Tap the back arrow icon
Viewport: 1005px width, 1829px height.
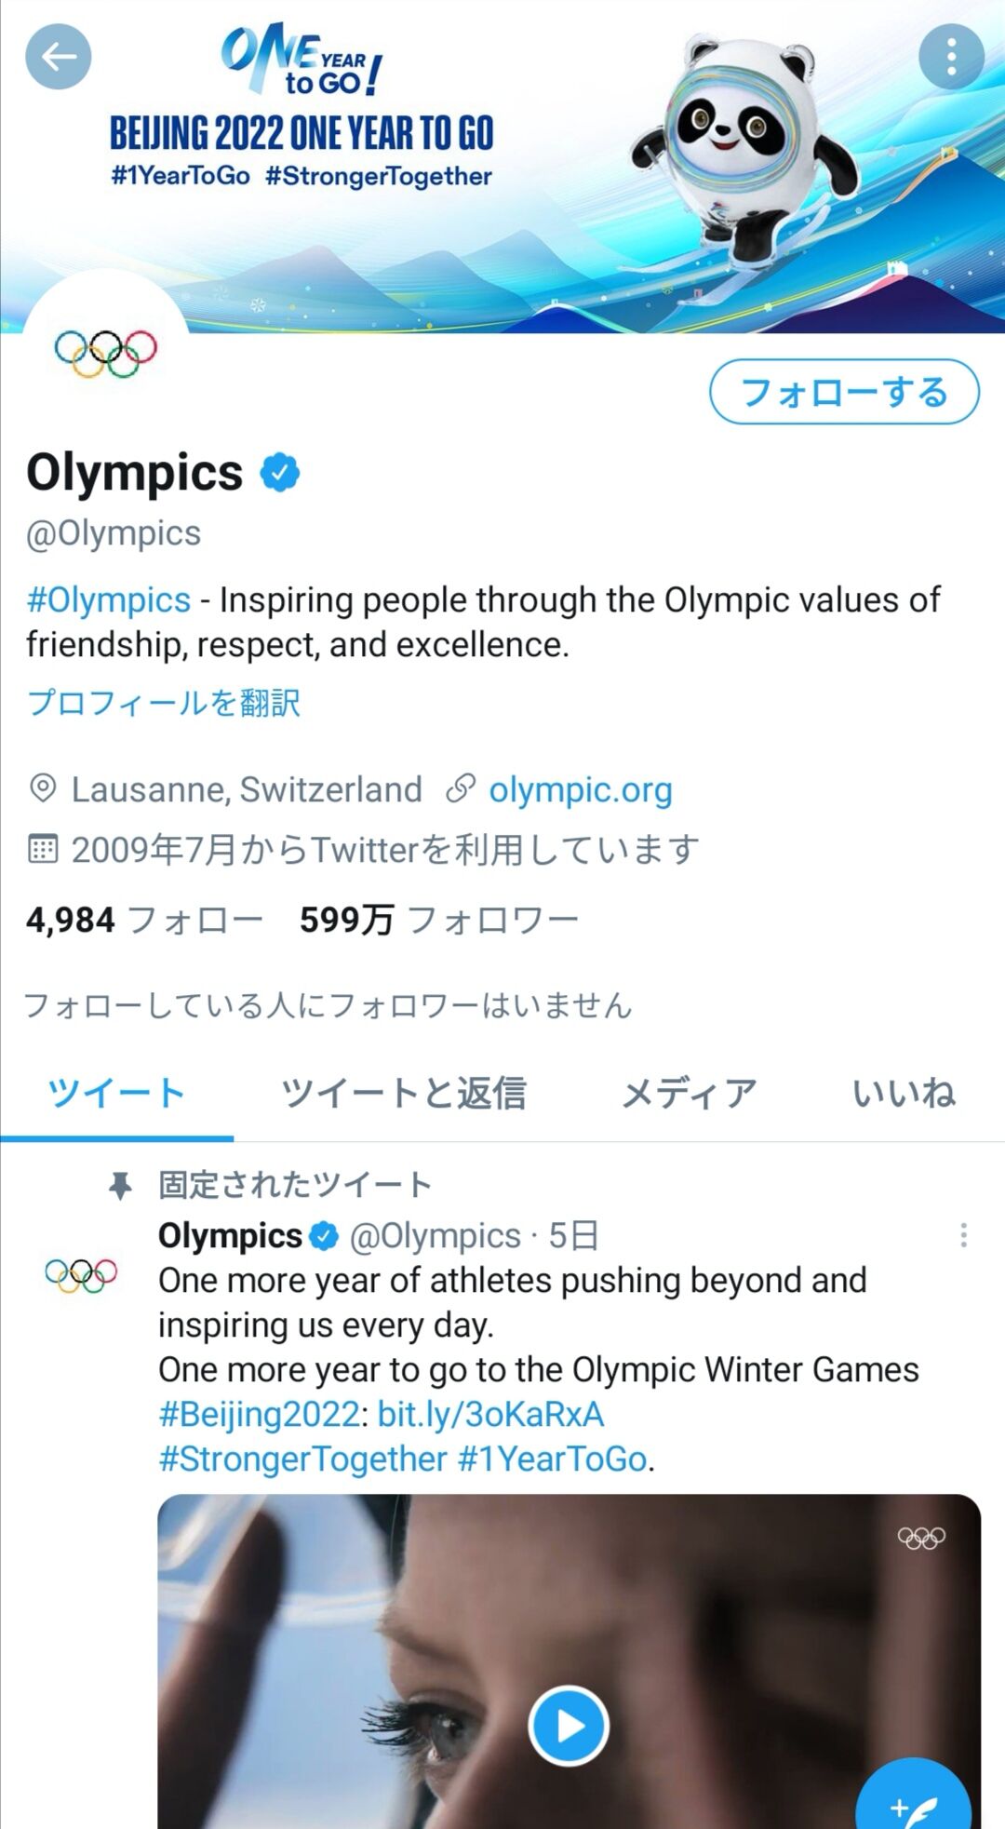(58, 58)
